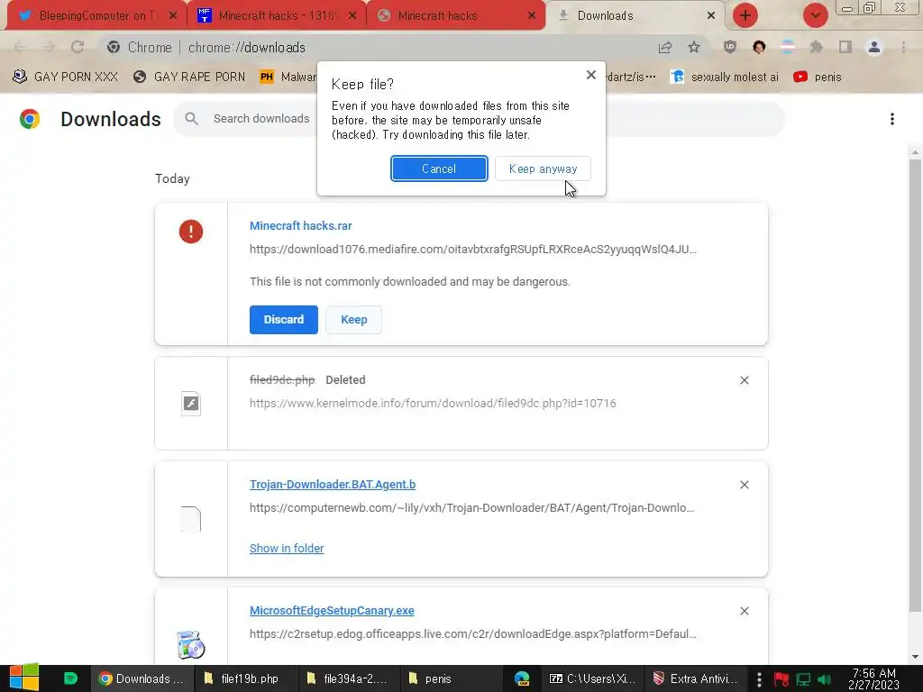
Task: Open a new tab with plus button
Action: [745, 15]
